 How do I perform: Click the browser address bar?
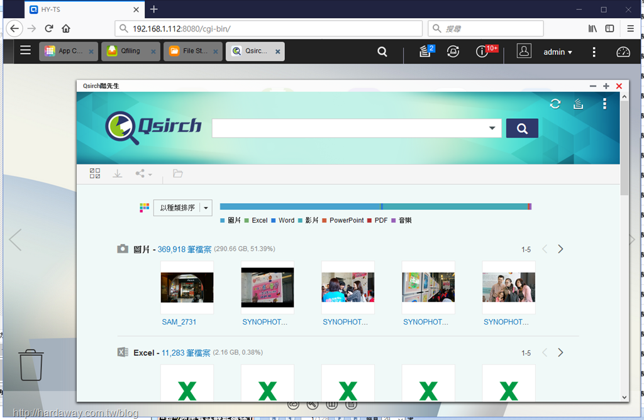pyautogui.click(x=269, y=28)
